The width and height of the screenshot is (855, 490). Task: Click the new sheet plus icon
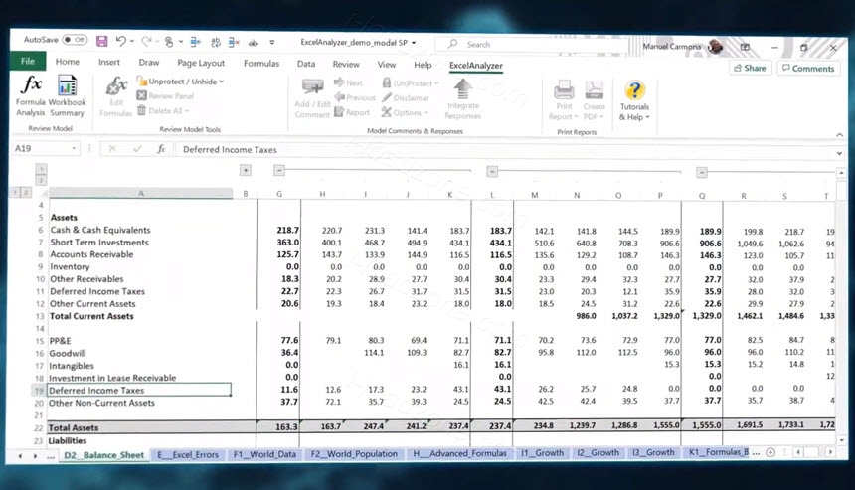(x=770, y=452)
